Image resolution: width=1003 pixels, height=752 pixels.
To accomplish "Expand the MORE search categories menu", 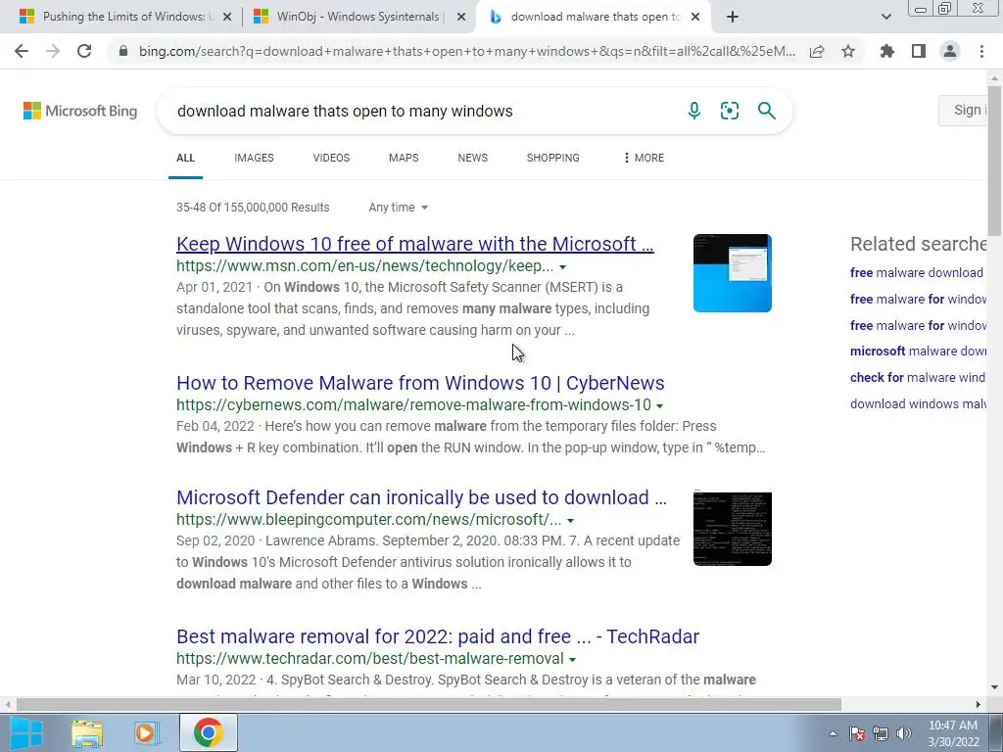I will pyautogui.click(x=645, y=158).
